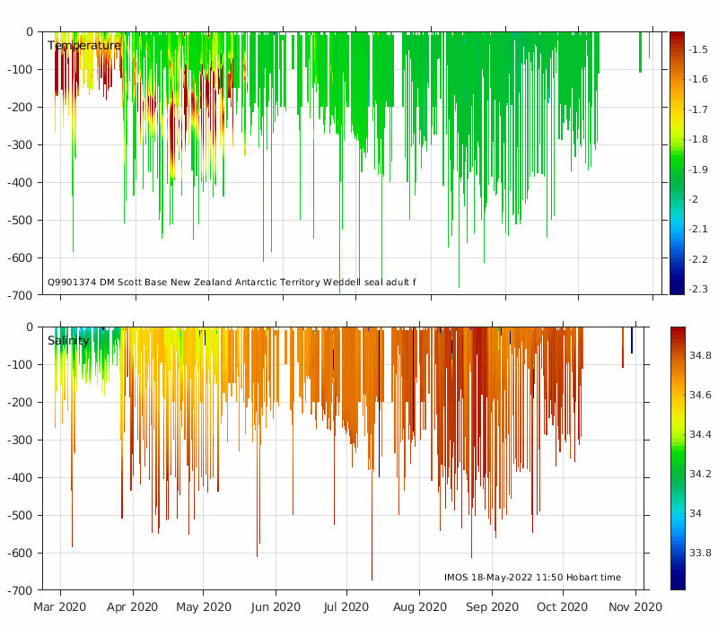The image size is (718, 628).
Task: Select the Q9901374 Weddell seal description text
Action: point(232,282)
